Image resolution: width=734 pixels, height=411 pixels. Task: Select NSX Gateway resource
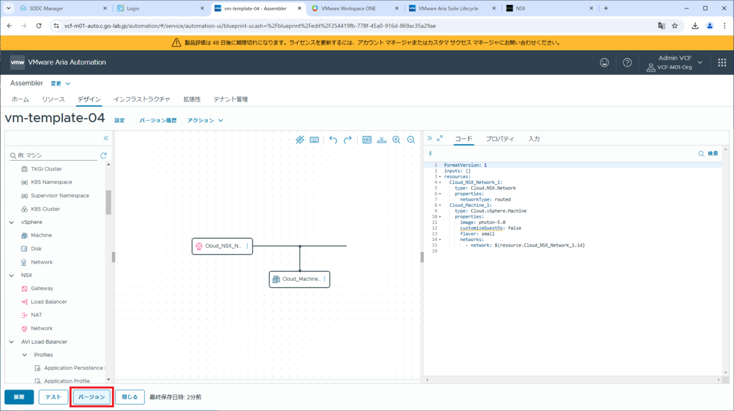(x=42, y=289)
